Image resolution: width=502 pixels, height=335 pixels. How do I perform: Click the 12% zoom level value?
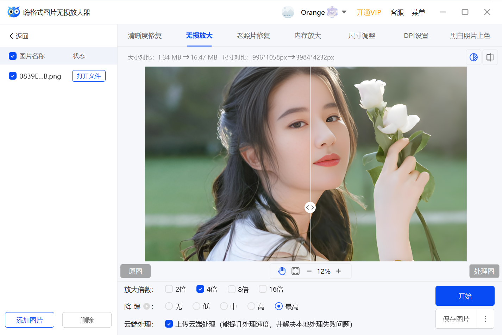[324, 271]
